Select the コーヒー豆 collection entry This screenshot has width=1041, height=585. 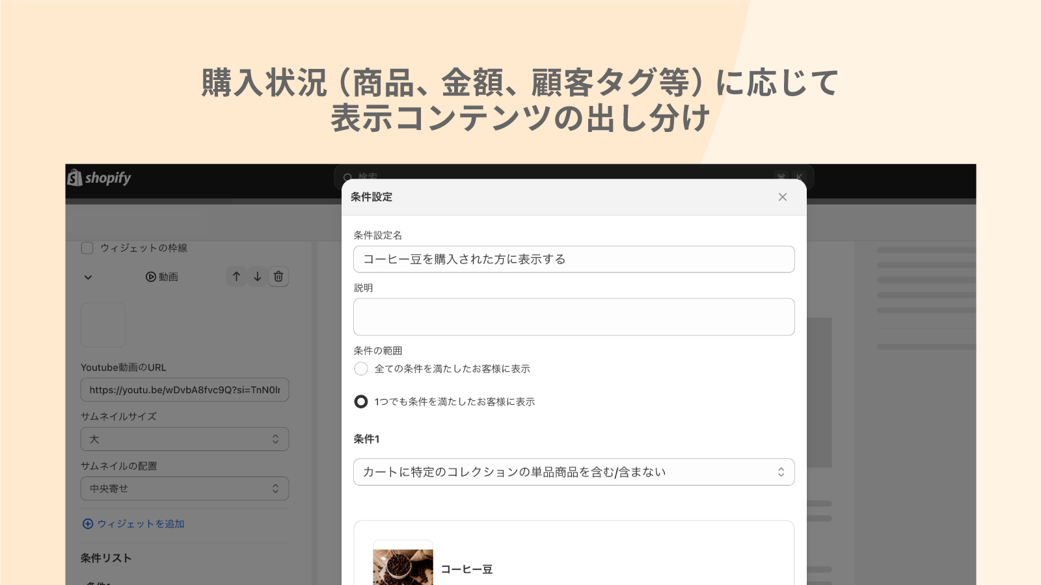tap(466, 569)
